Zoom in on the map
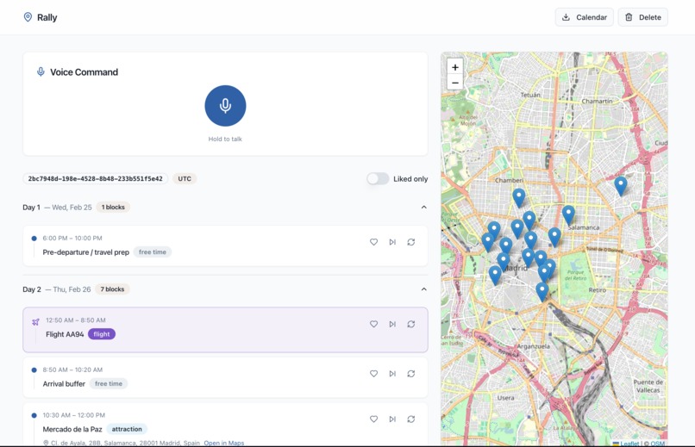The image size is (695, 447). (x=454, y=67)
